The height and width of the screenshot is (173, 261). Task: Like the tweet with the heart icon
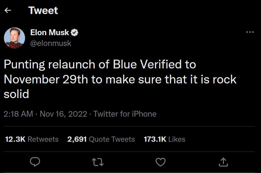click(160, 161)
